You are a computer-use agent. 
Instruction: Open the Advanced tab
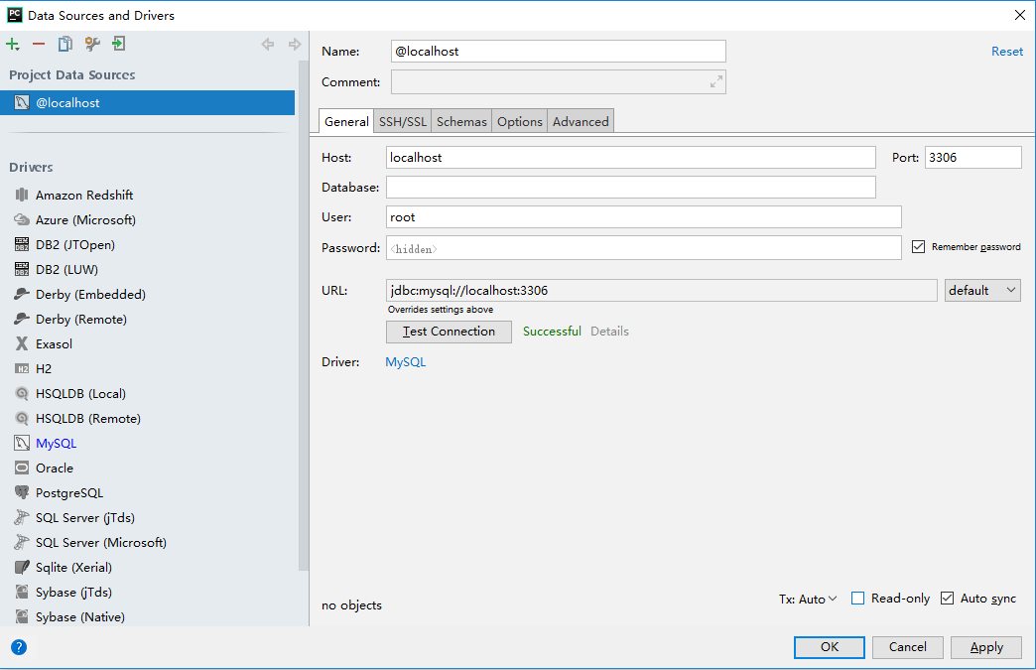click(x=581, y=121)
